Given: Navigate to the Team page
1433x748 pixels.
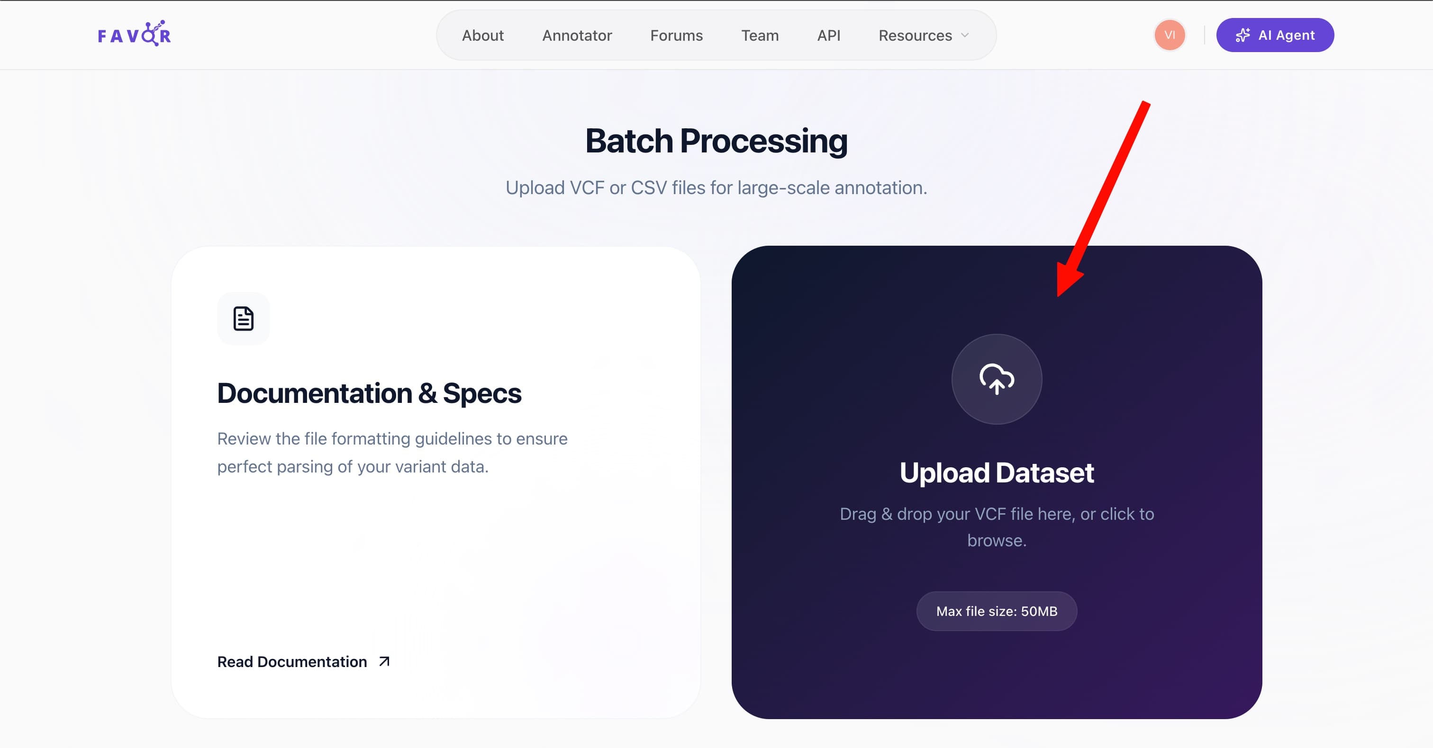Looking at the screenshot, I should (x=759, y=35).
